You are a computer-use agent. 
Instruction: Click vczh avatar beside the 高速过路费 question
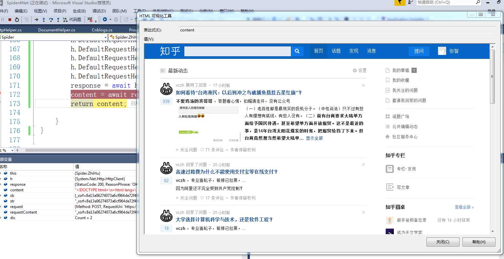166,168
